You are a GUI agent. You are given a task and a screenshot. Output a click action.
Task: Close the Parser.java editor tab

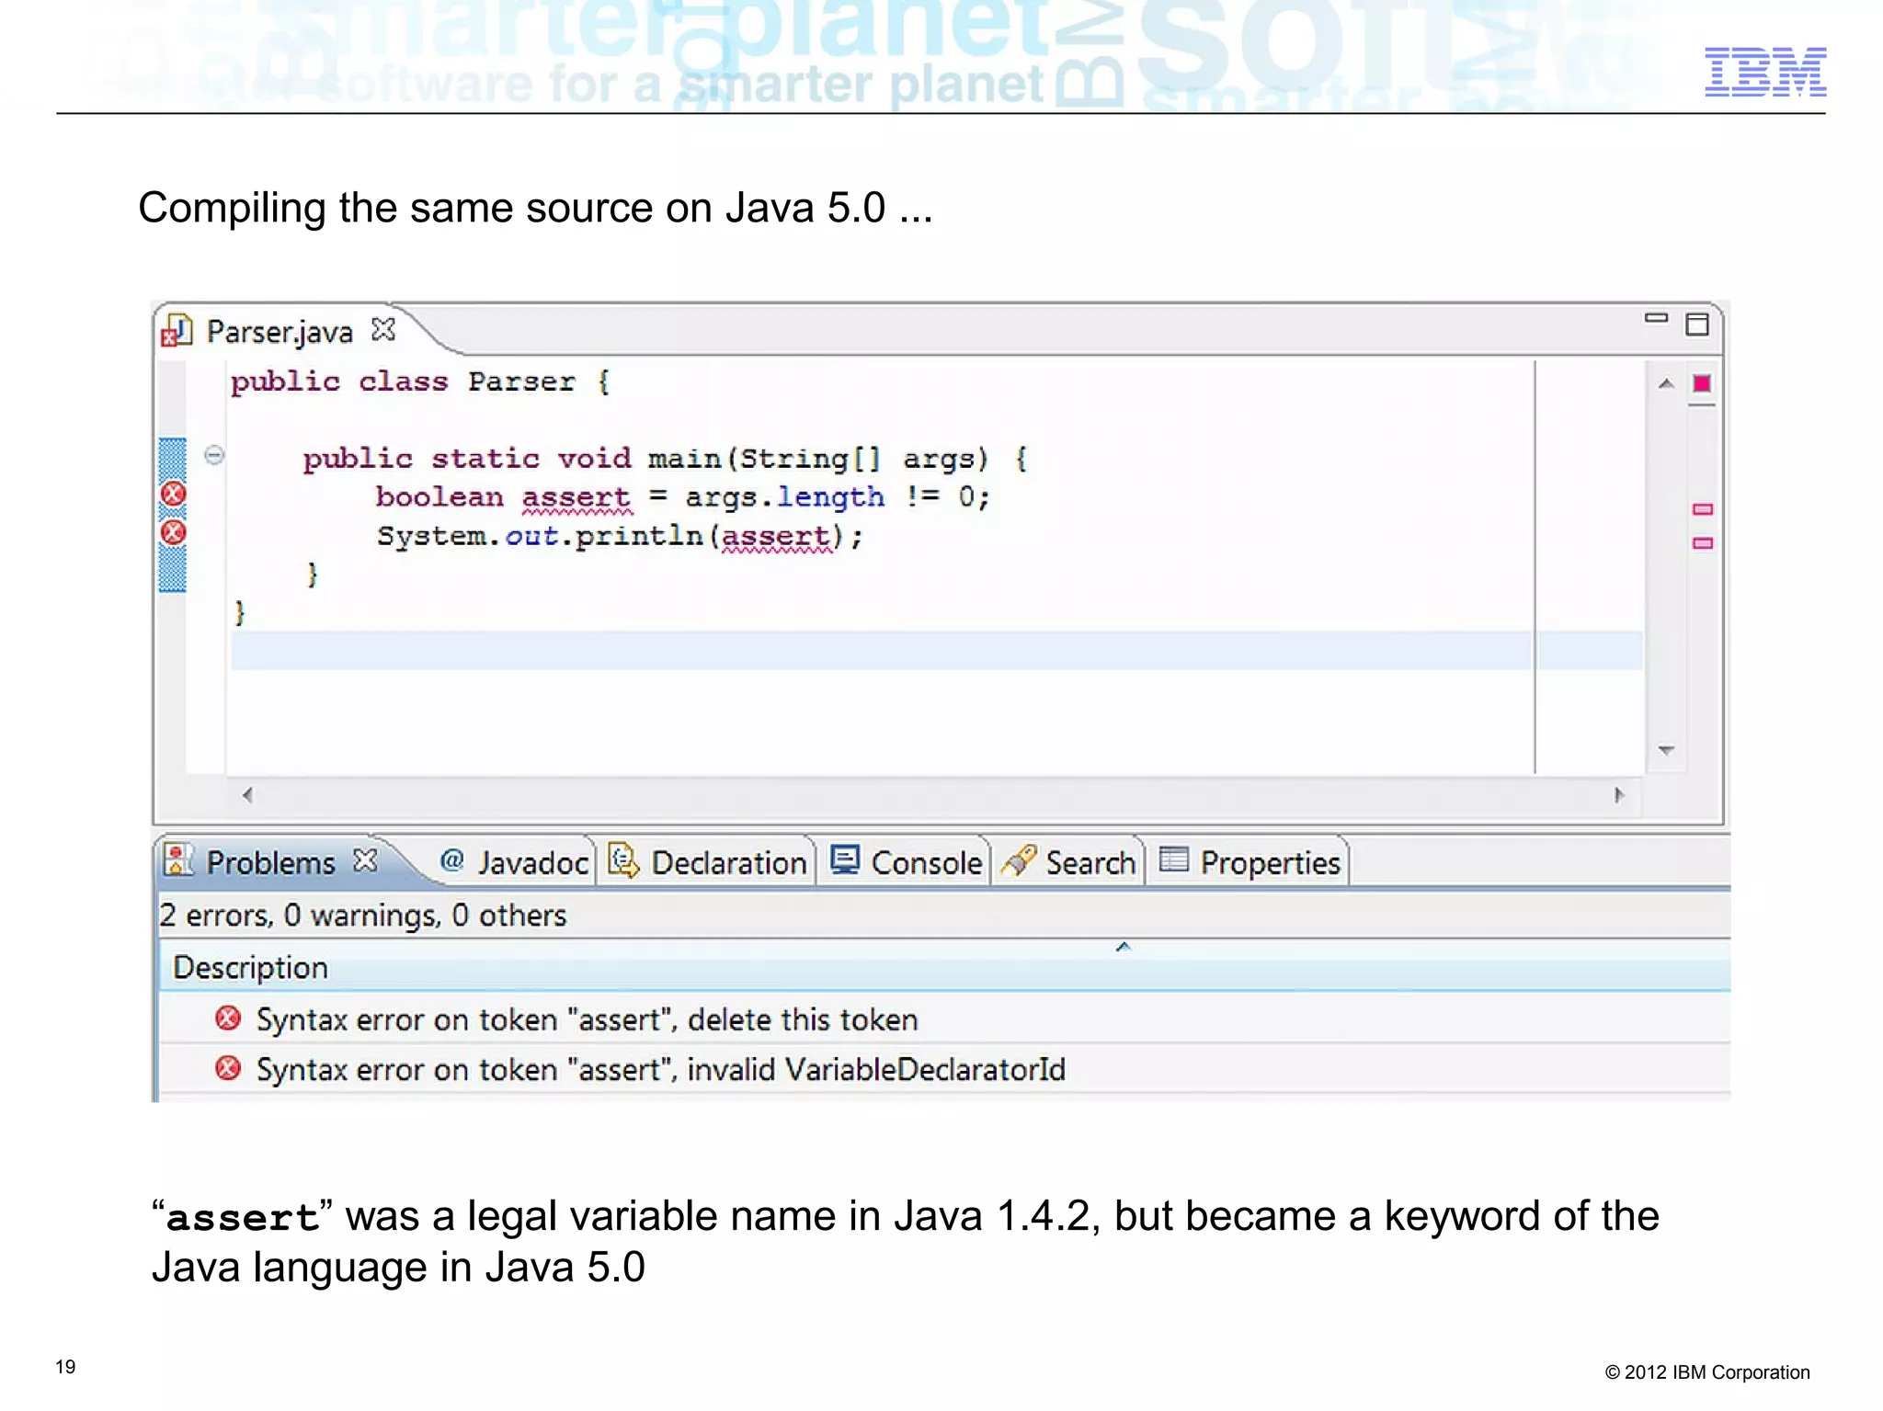click(x=383, y=329)
